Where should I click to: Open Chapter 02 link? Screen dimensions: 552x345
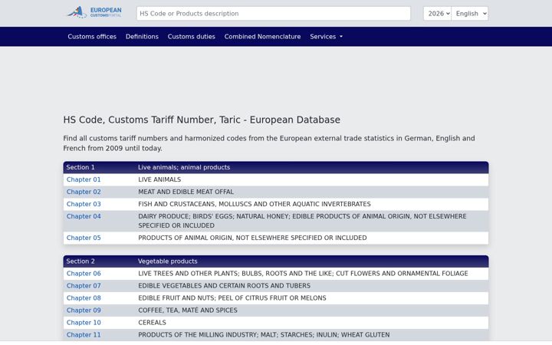click(x=84, y=192)
